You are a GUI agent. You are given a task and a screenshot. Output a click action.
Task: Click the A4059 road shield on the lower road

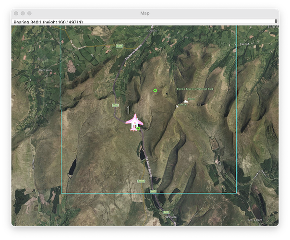pyautogui.click(x=141, y=181)
